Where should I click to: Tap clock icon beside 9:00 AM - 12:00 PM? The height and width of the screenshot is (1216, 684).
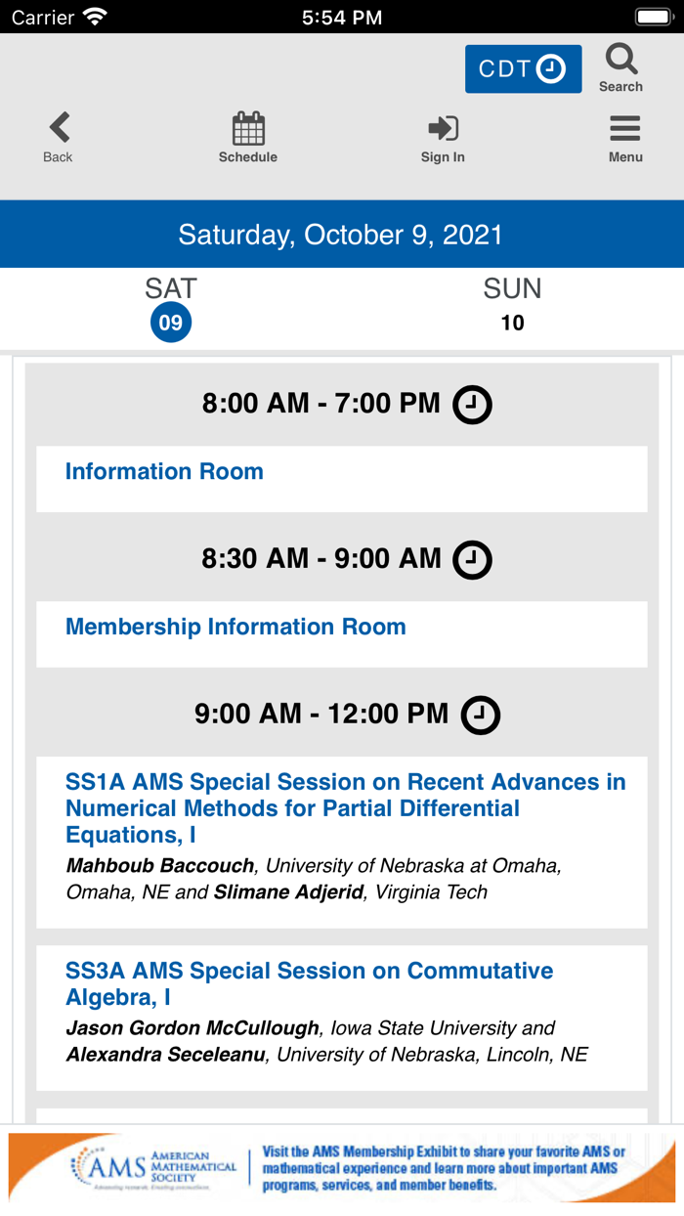coord(480,716)
